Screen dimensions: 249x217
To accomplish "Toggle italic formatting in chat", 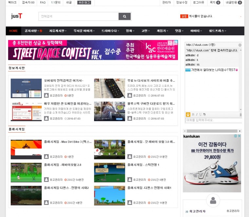I will (x=197, y=114).
